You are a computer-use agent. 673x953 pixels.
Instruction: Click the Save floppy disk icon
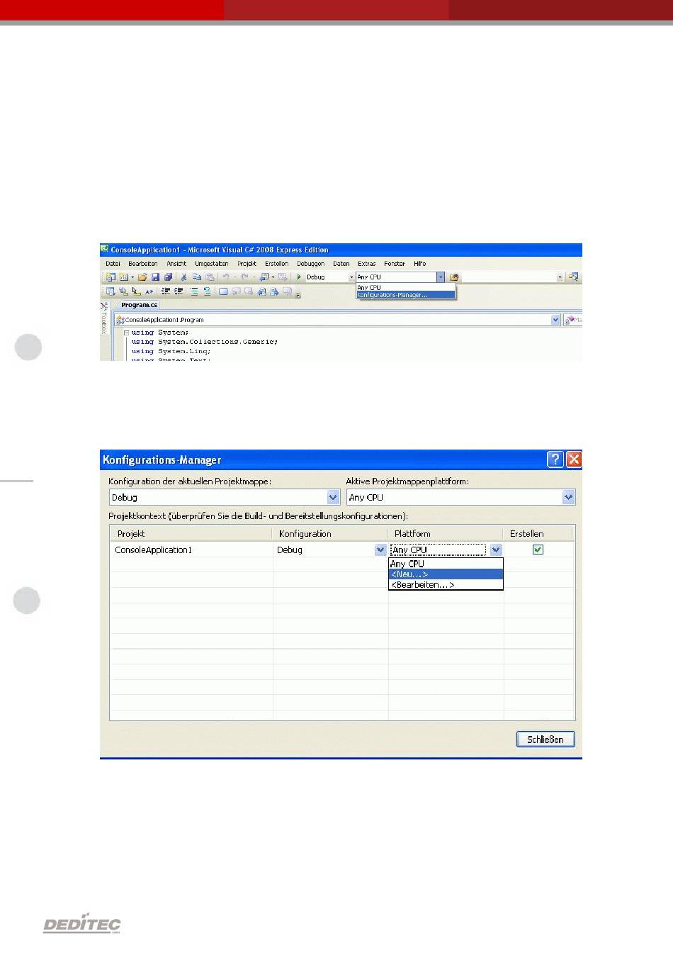[155, 277]
